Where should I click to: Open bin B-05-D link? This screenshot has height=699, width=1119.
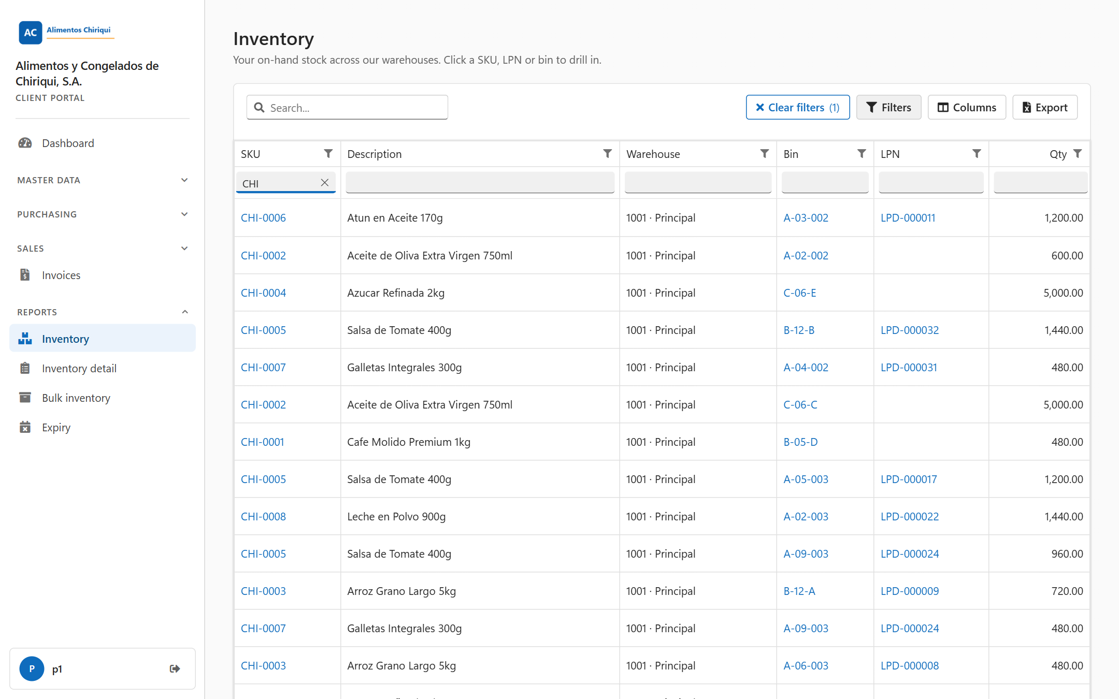pyautogui.click(x=800, y=442)
